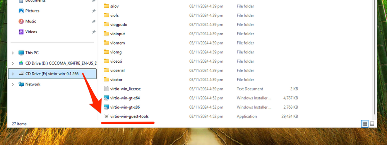Unpin Videos using its pin icon

click(94, 32)
